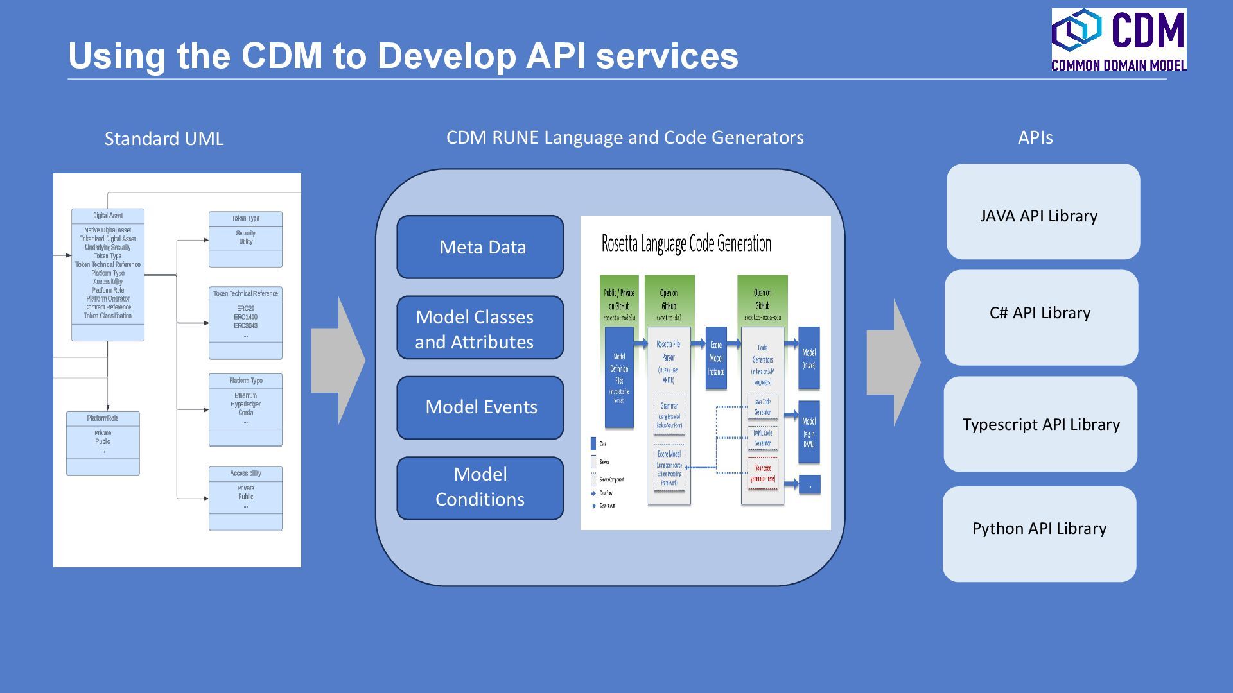Viewport: 1233px width, 693px height.
Task: Click the Model Conditions box
Action: point(480,488)
